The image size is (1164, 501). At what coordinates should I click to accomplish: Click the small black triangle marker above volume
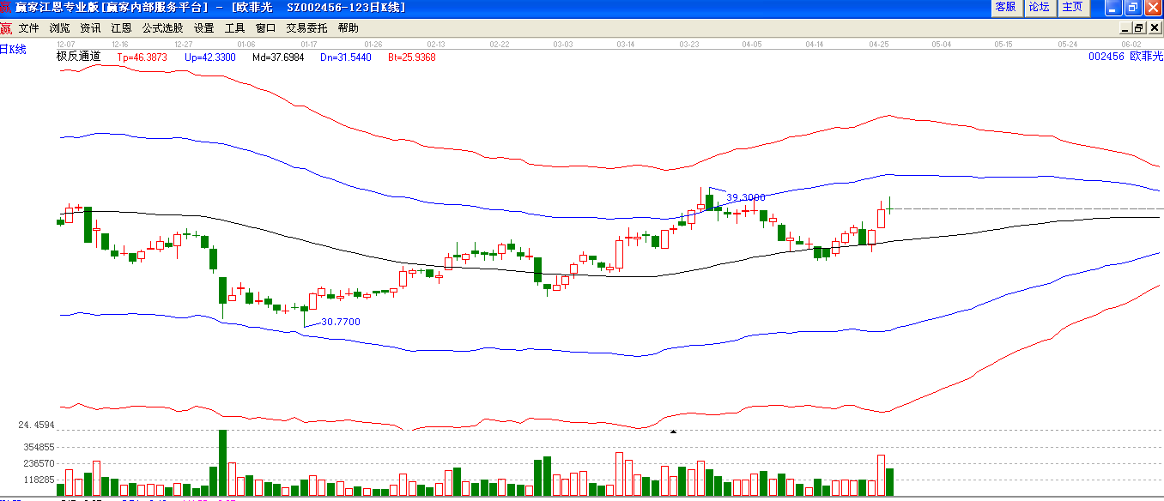pyautogui.click(x=673, y=432)
